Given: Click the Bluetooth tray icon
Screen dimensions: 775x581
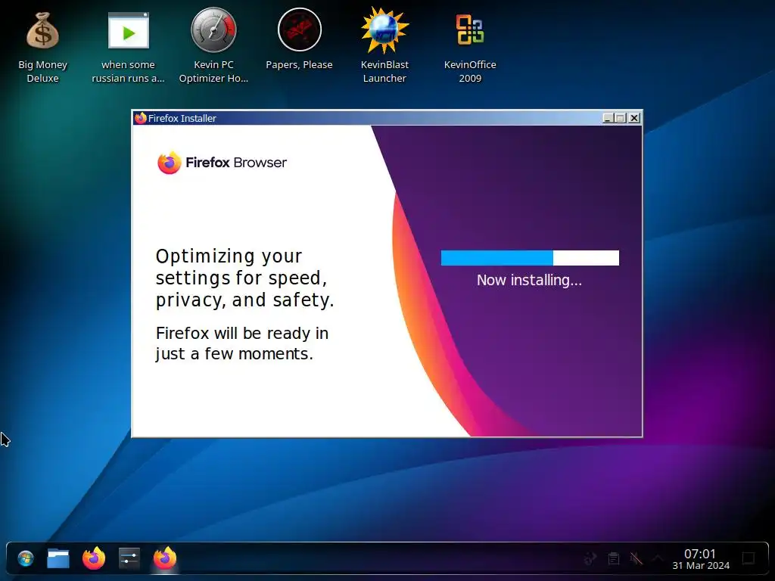Looking at the screenshot, I should (x=590, y=559).
